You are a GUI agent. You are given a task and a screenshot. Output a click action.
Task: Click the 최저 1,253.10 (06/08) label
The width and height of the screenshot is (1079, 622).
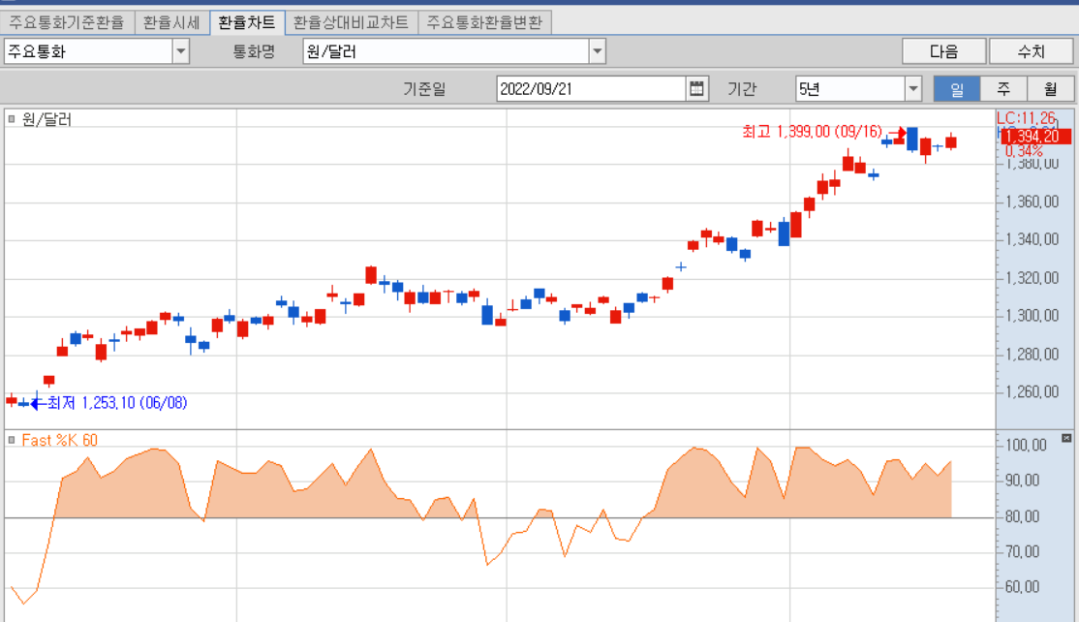117,402
